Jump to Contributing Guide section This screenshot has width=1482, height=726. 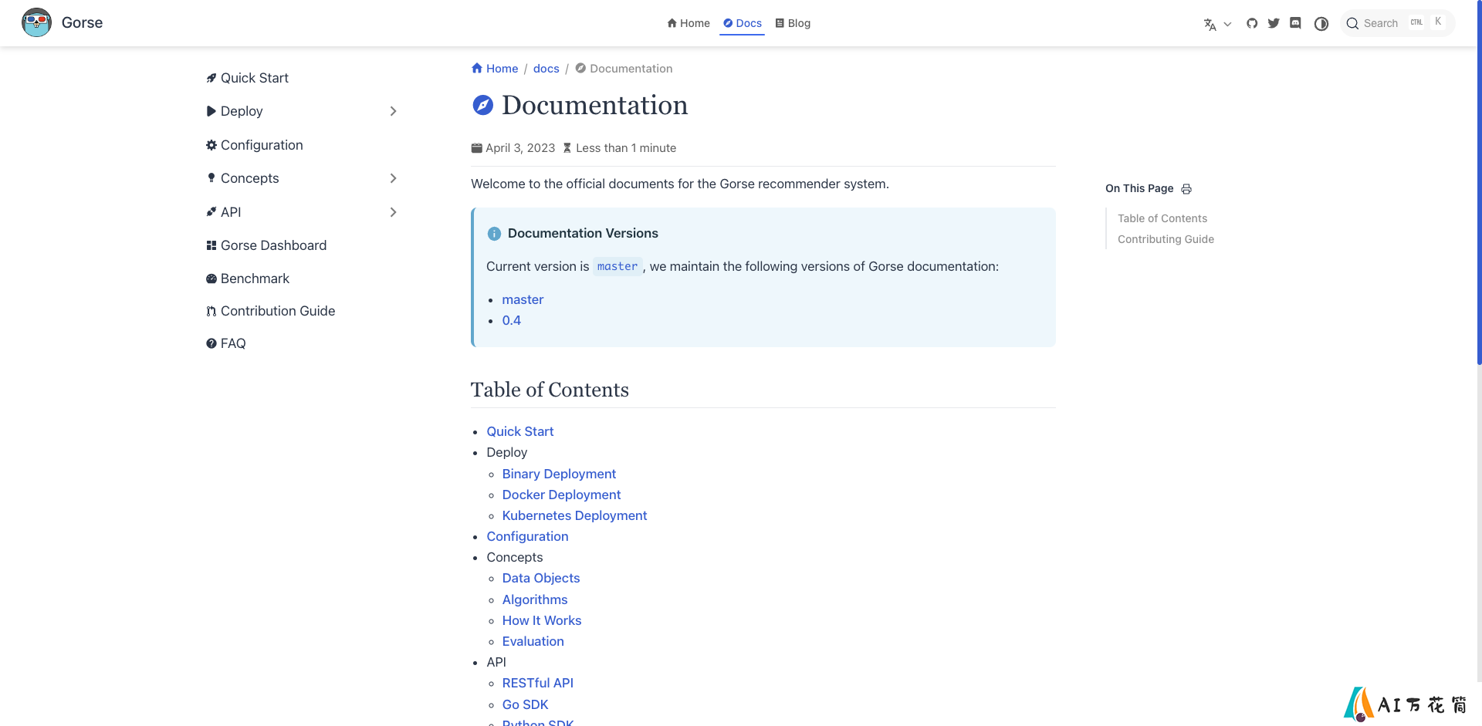click(1166, 239)
